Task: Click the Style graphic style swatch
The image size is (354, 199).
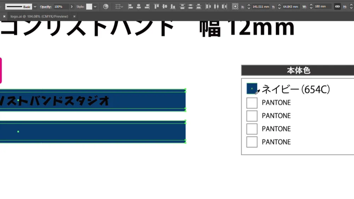Action: [89, 6]
